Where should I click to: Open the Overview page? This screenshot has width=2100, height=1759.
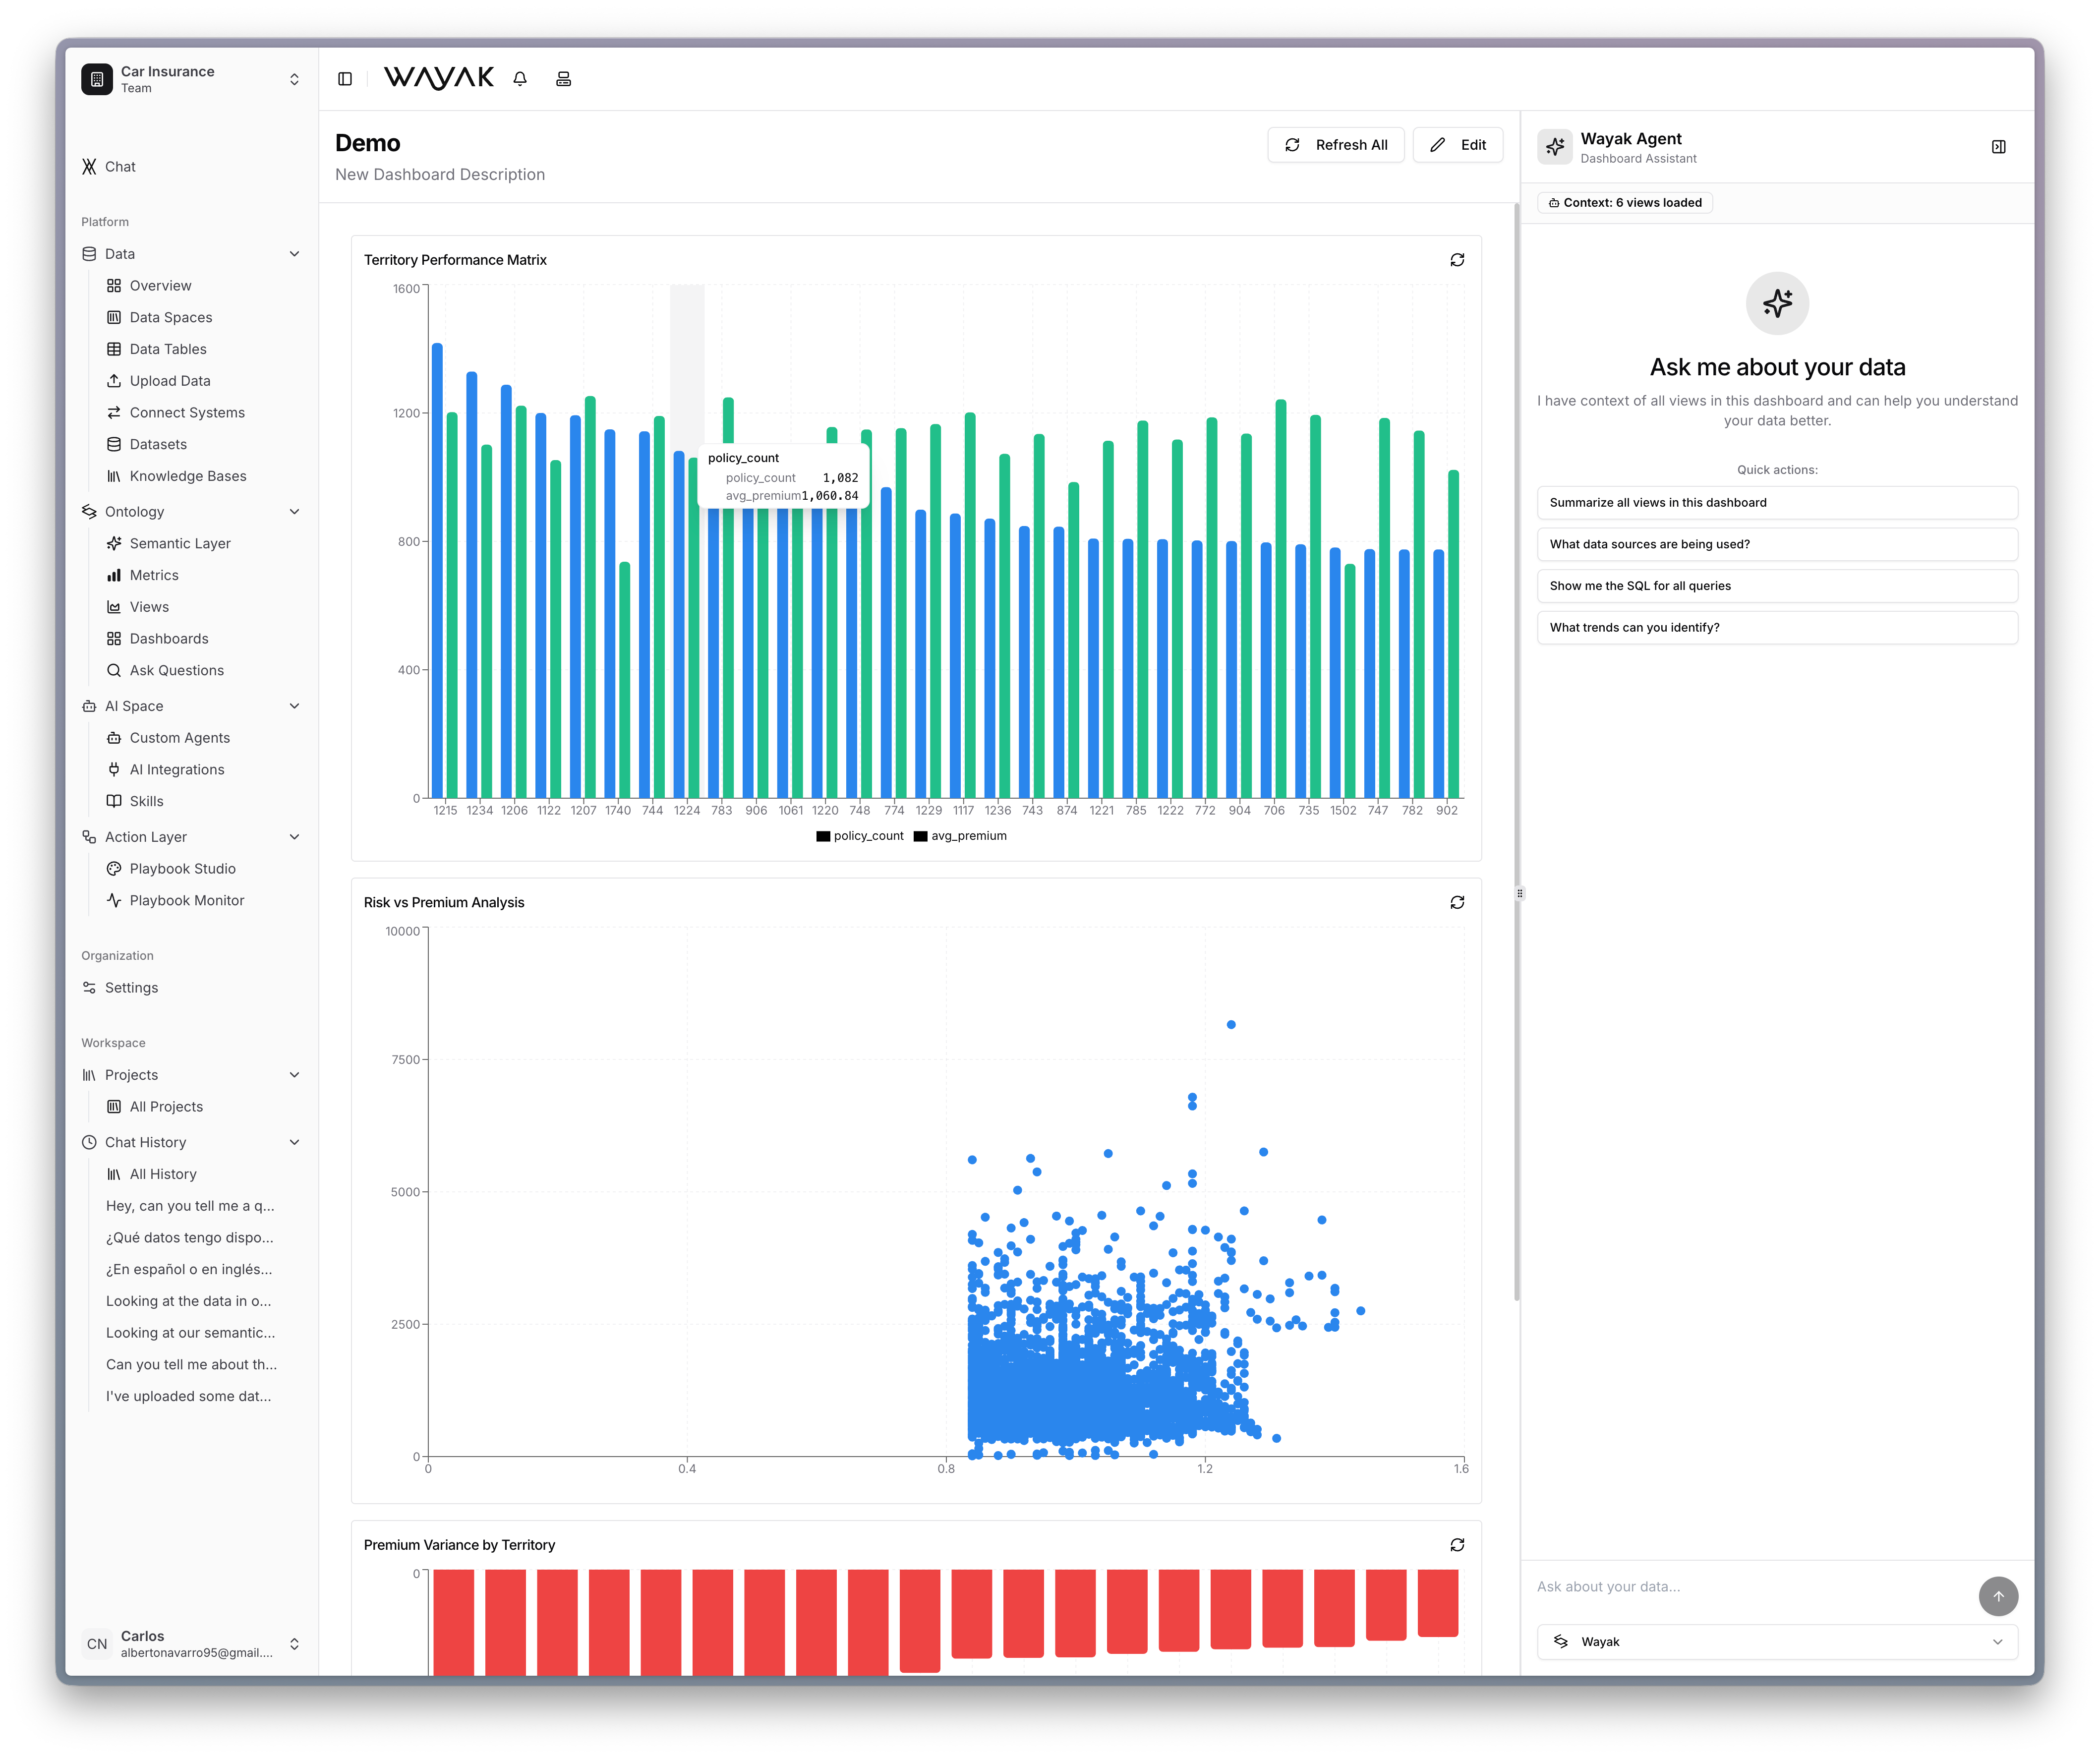(x=160, y=286)
